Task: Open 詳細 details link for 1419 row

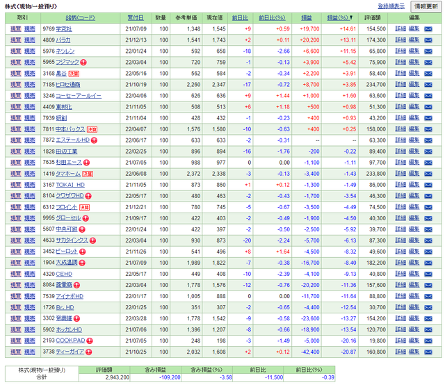Action: click(400, 173)
